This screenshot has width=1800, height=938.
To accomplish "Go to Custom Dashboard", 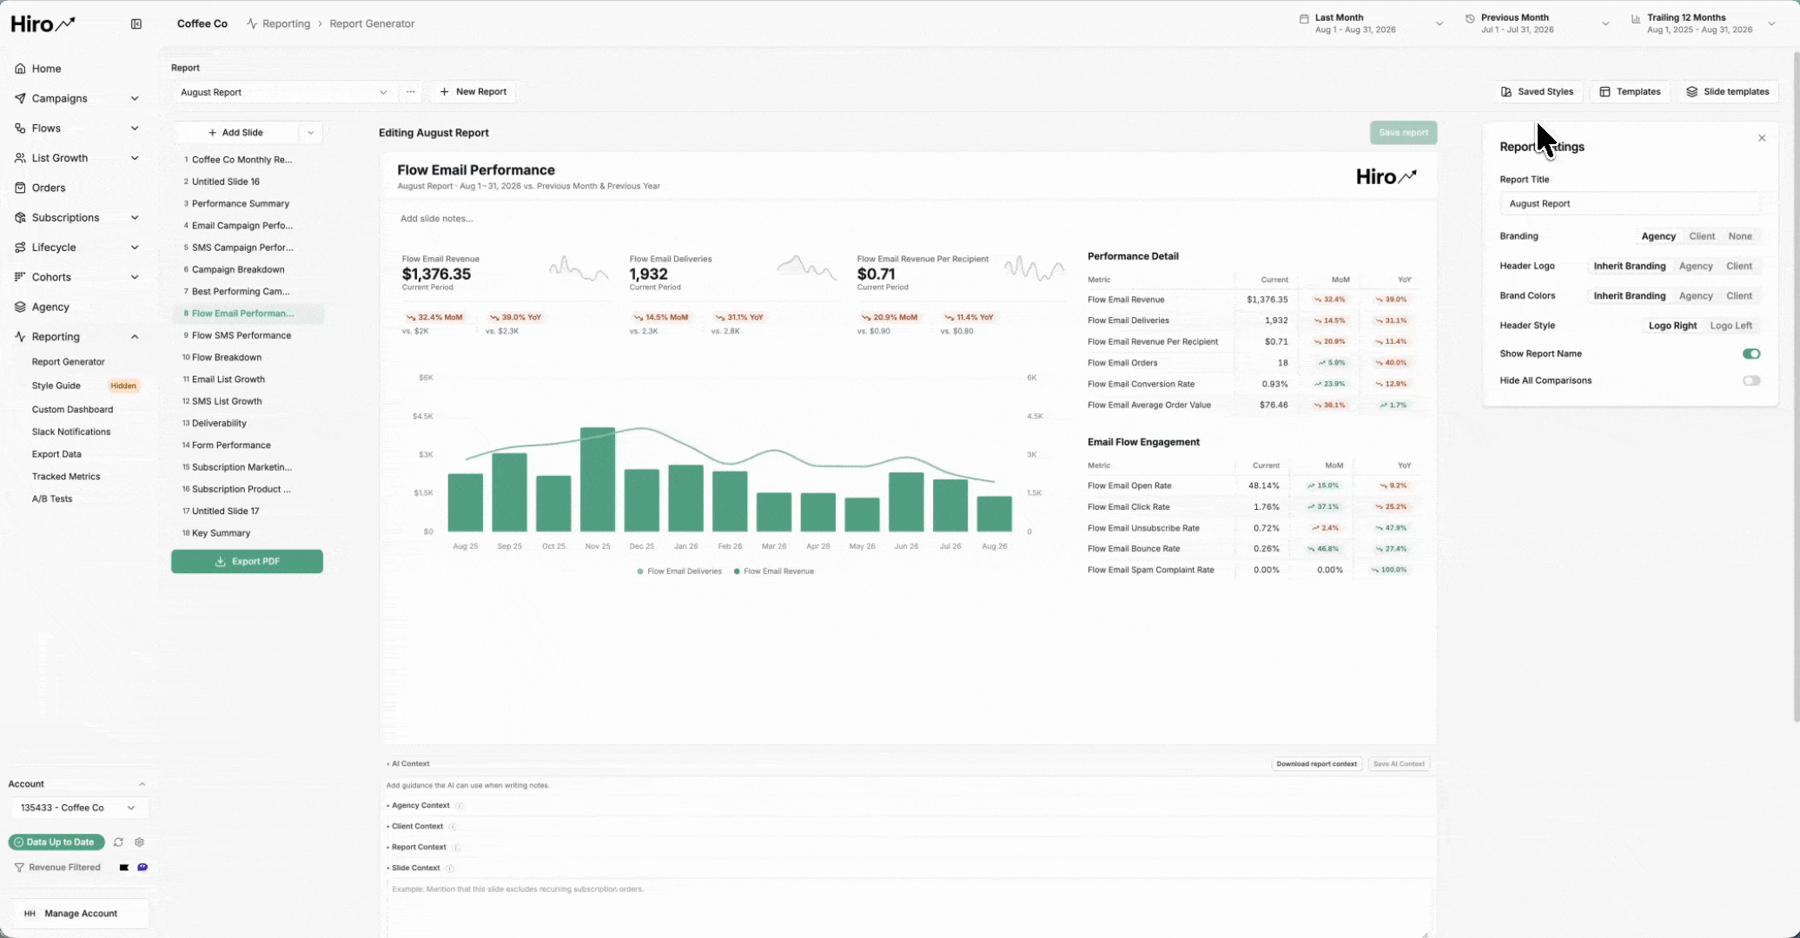I will [x=72, y=409].
